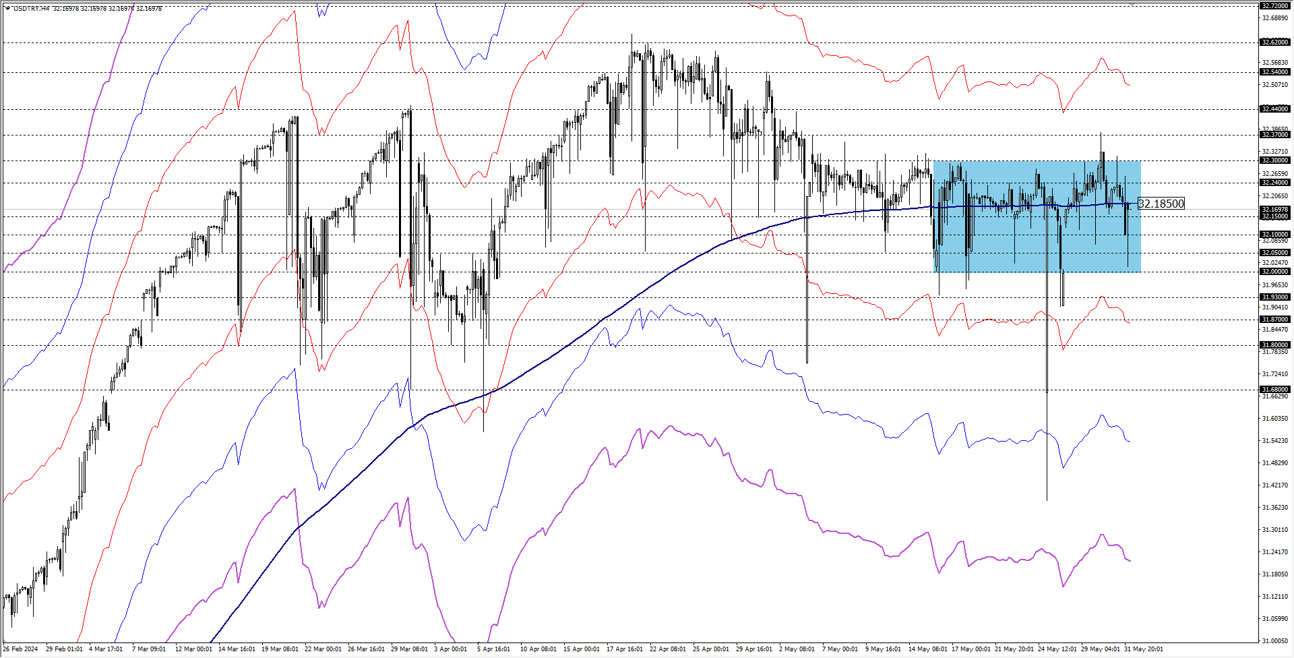
Task: Click the 32.00000 level price tag
Action: tap(1275, 272)
